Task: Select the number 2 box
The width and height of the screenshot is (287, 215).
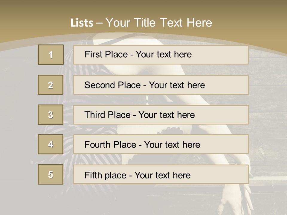Action: click(x=51, y=85)
